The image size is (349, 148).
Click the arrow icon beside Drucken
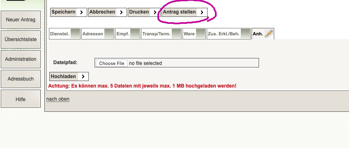[155, 12]
